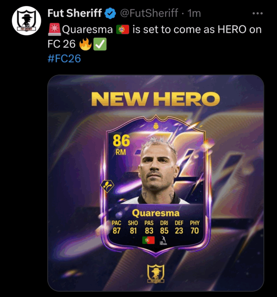The image size is (277, 297).
Task: Click the tweet text about Quaresma HERO
Action: tap(155, 37)
